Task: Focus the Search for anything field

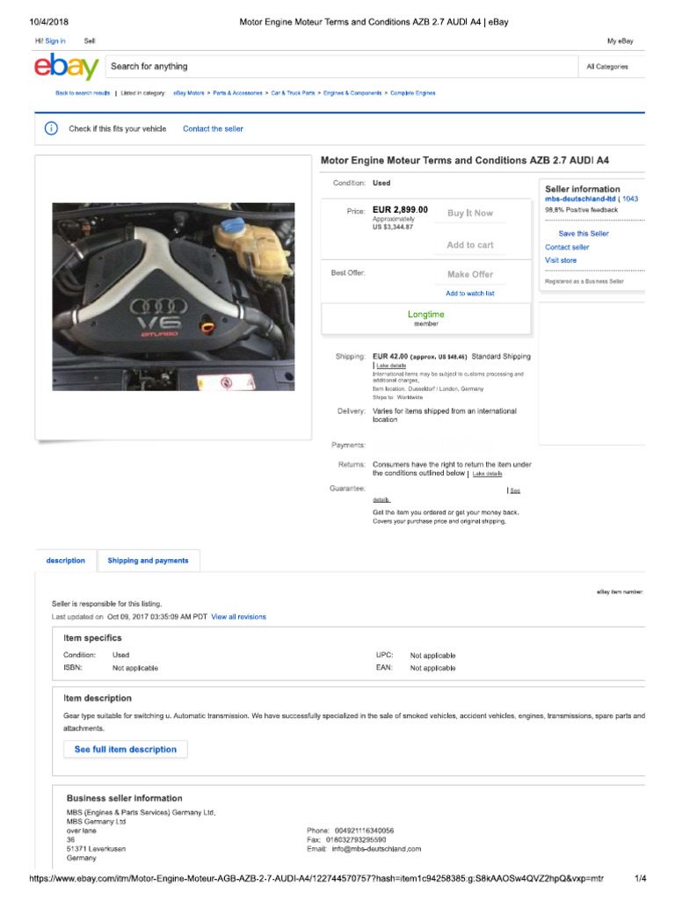Action: click(342, 67)
